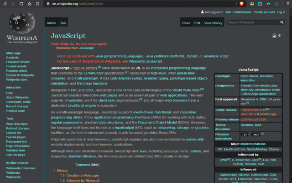Click the not logged in user icon
The height and width of the screenshot is (183, 292).
[x=202, y=12]
